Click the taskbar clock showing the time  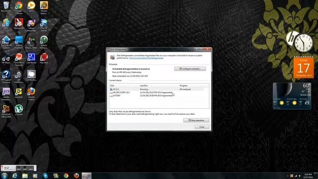point(308,176)
